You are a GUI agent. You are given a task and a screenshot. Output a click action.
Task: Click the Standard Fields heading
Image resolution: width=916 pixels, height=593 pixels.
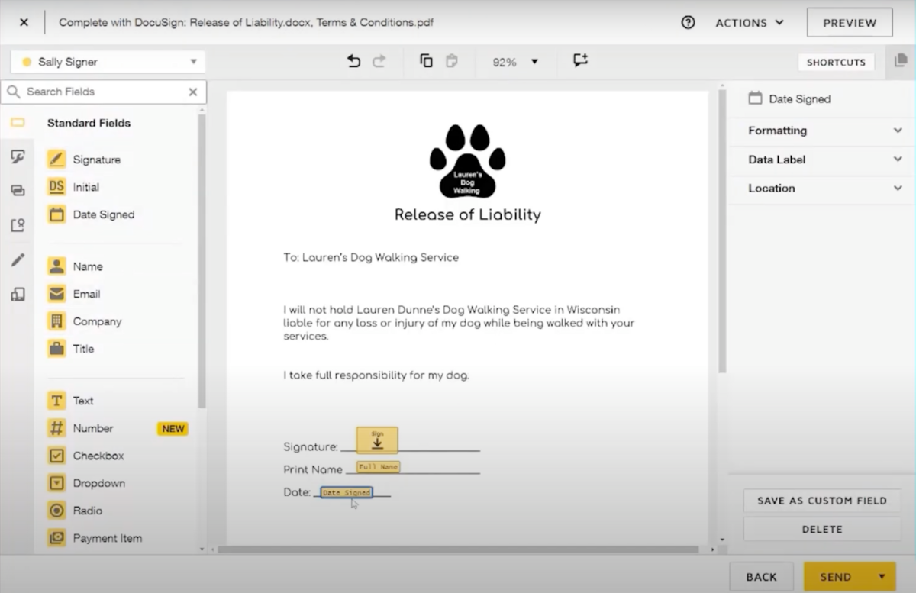click(89, 123)
